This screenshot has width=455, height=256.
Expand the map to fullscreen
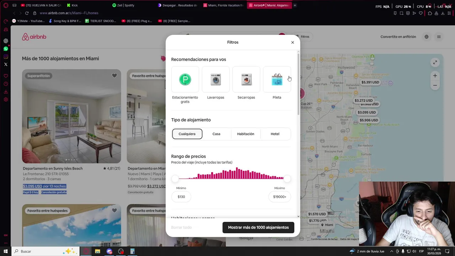(x=435, y=63)
